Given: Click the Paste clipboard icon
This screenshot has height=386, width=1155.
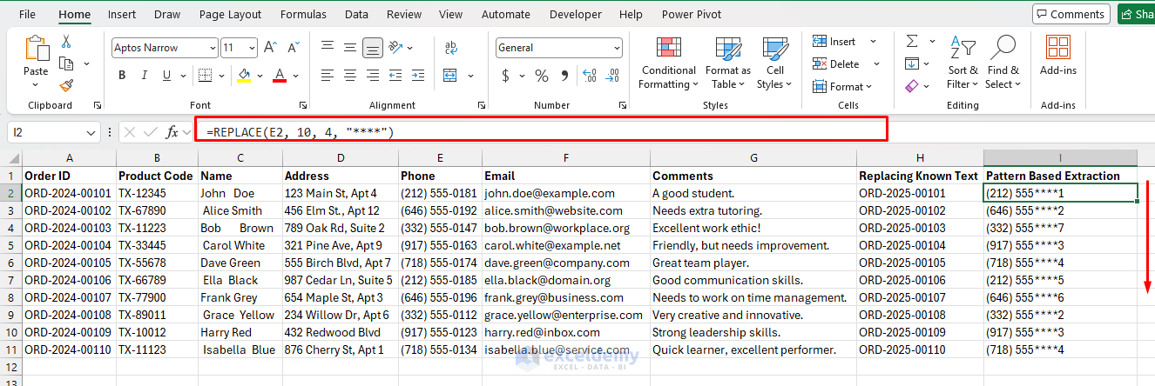Looking at the screenshot, I should coord(37,48).
